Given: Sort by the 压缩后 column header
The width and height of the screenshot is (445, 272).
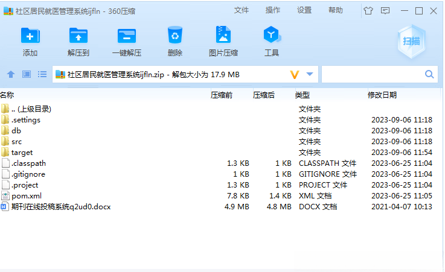Looking at the screenshot, I should point(264,95).
